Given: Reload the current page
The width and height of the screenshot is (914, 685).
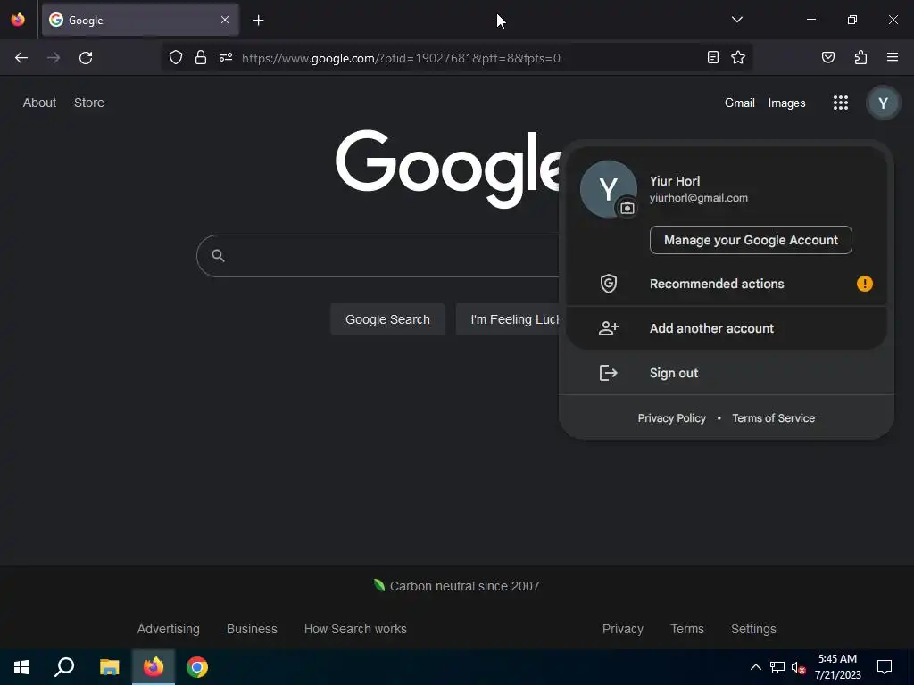Looking at the screenshot, I should [86, 58].
